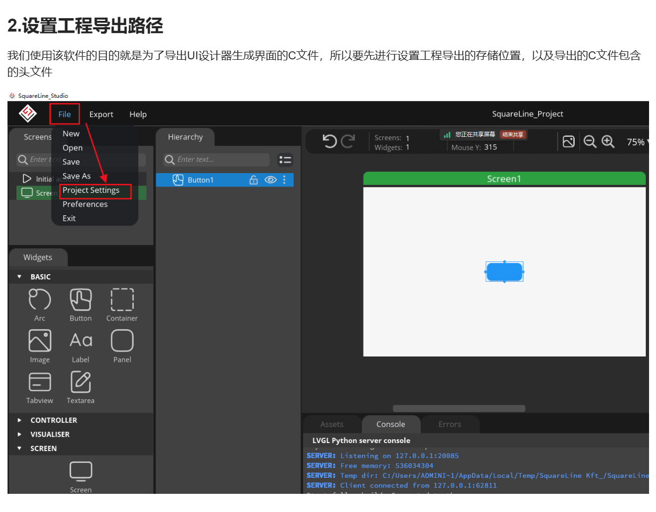Screen dimensions: 656x512
Task: Switch to the Console tab
Action: [391, 424]
